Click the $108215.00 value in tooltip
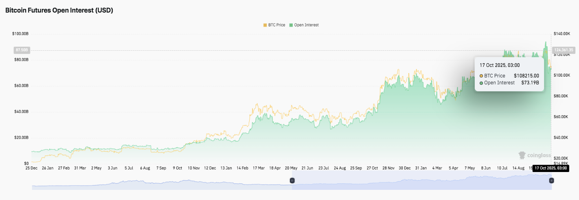Screen dimensions: 579x200 coord(526,76)
